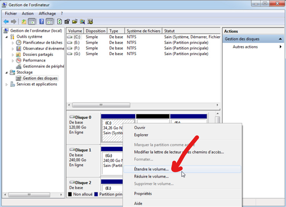The height and width of the screenshot is (207, 286).
Task: Open Autres actions submenu arrow
Action: (281, 47)
